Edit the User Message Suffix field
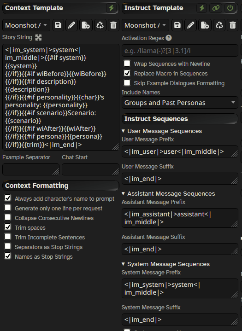Viewport: 242px width, 331px height. point(180,179)
